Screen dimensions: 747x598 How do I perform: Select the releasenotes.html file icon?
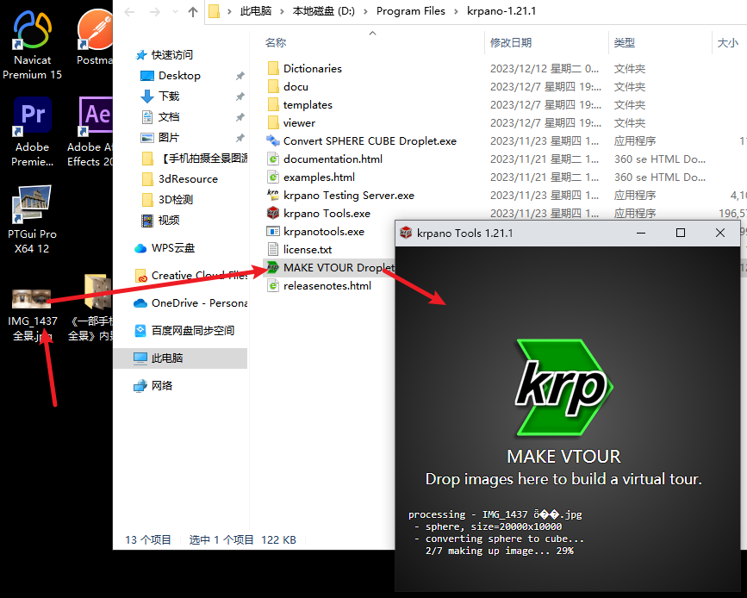point(273,286)
